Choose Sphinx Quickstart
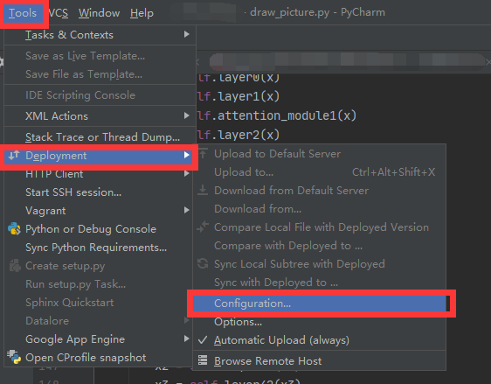 [x=100, y=303]
